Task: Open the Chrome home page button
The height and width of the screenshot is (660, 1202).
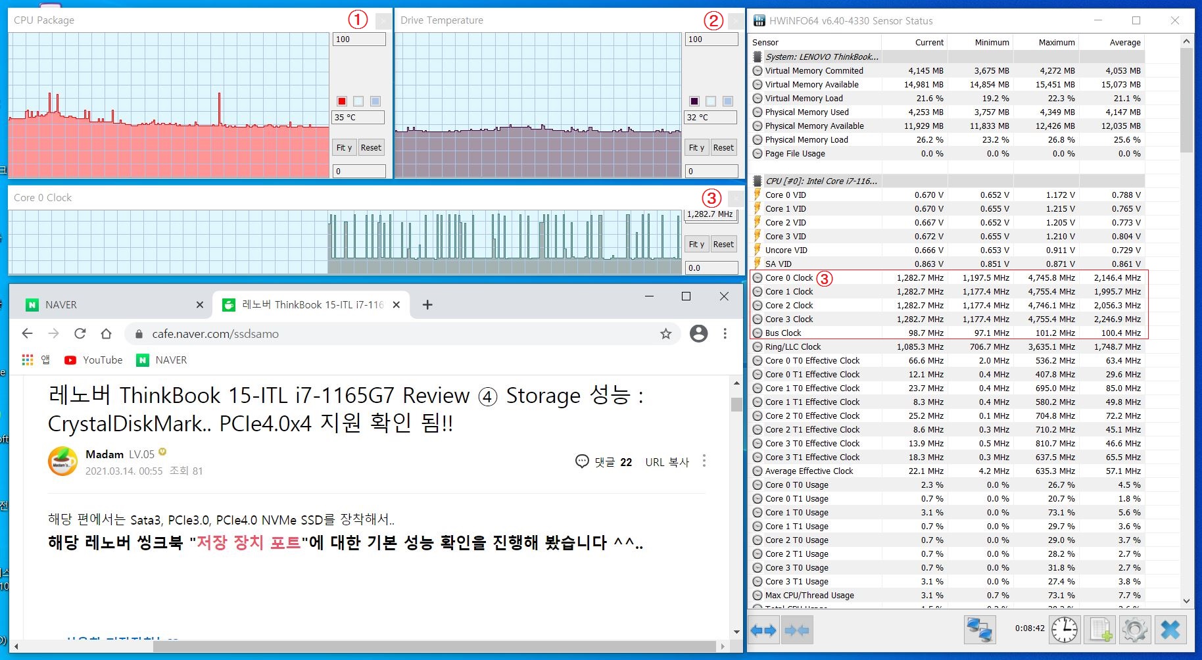Action: click(106, 333)
